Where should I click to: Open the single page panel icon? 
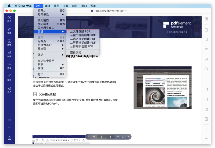point(206,30)
